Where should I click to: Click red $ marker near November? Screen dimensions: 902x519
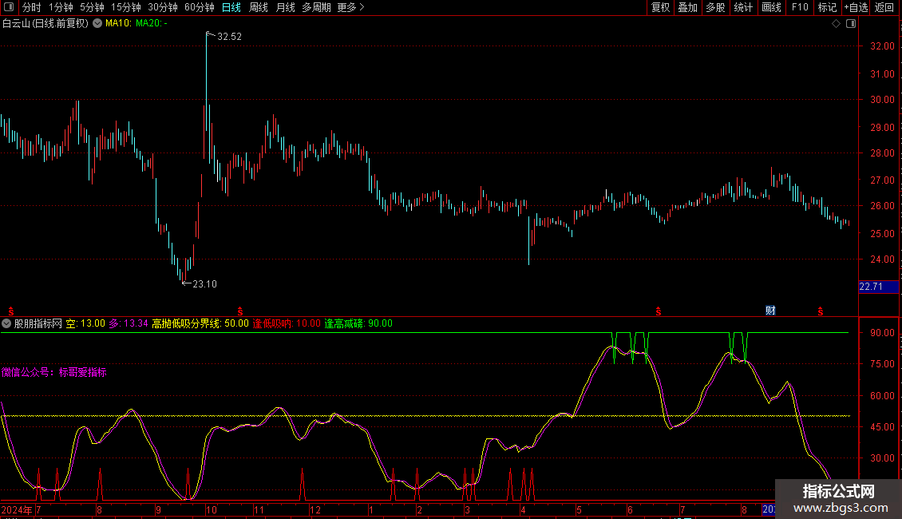240,311
